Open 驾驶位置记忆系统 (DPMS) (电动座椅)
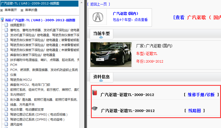The image size is (221, 128). pyautogui.click(x=37, y=119)
